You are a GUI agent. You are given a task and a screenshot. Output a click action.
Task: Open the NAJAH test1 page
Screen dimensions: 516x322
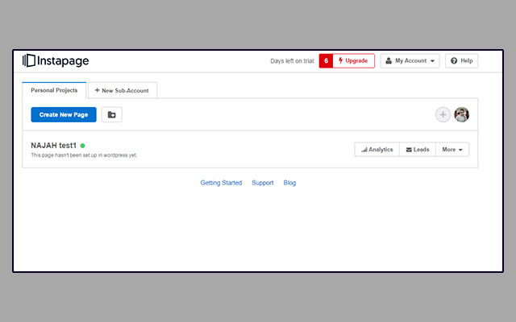tap(54, 146)
